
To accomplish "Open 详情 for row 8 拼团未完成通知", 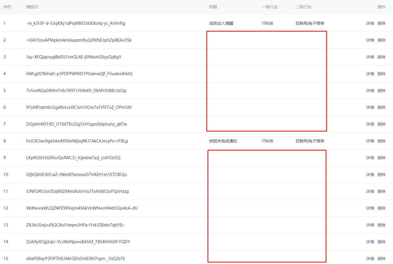I will (x=370, y=141).
